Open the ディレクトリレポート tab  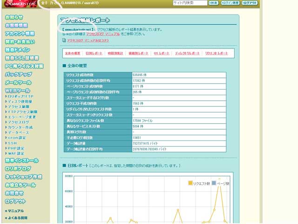(187, 54)
